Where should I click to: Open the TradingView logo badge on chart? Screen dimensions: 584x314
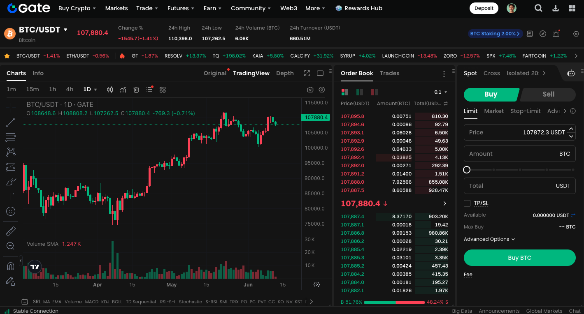point(35,267)
